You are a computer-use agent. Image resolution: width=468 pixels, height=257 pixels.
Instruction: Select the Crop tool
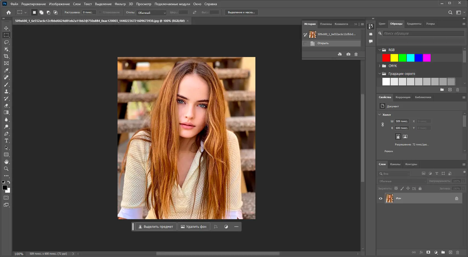(x=6, y=56)
